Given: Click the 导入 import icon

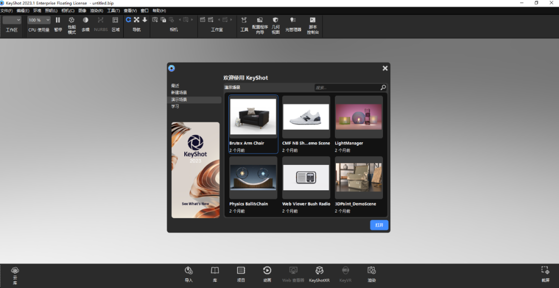Looking at the screenshot, I should [188, 270].
